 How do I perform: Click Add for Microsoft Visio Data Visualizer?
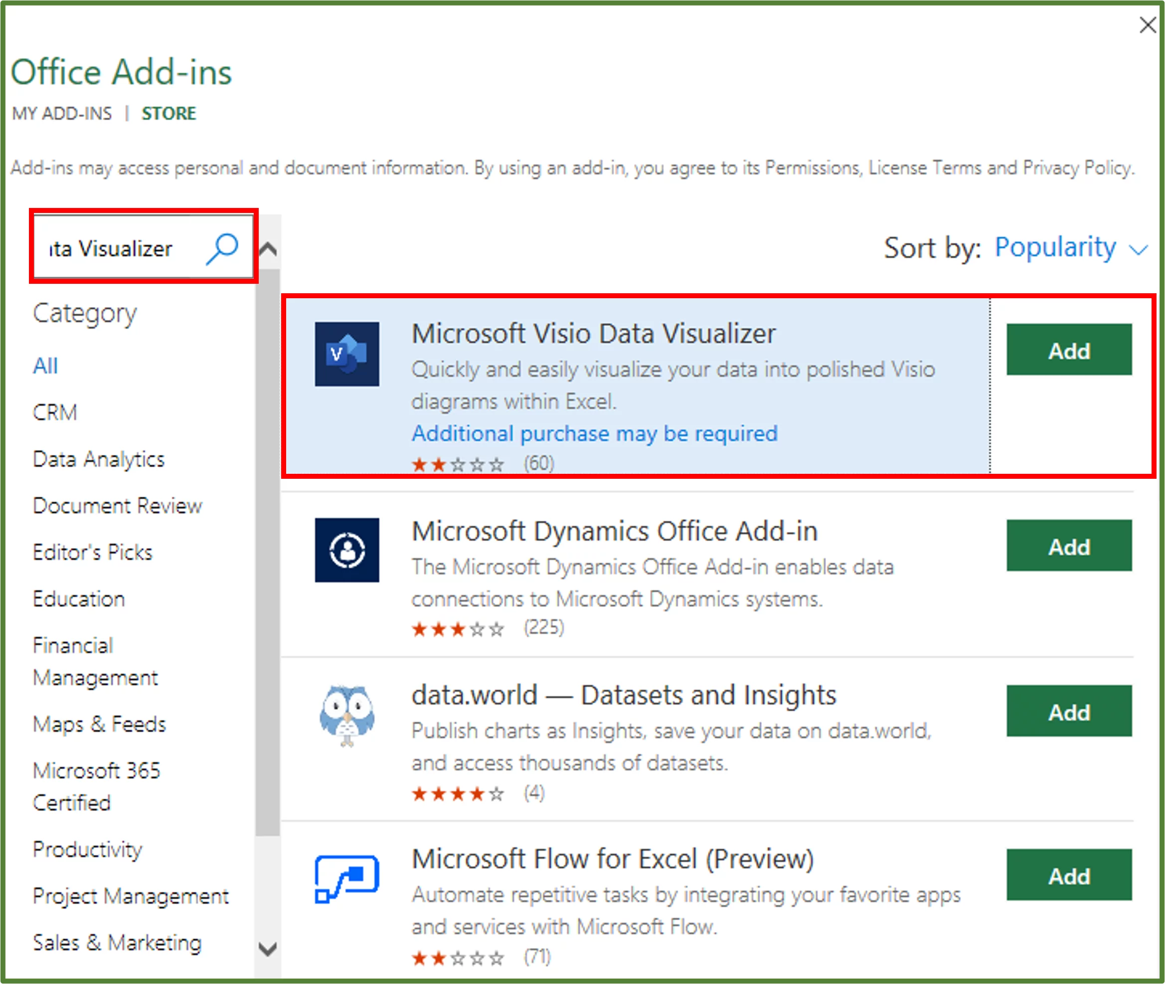1069,350
